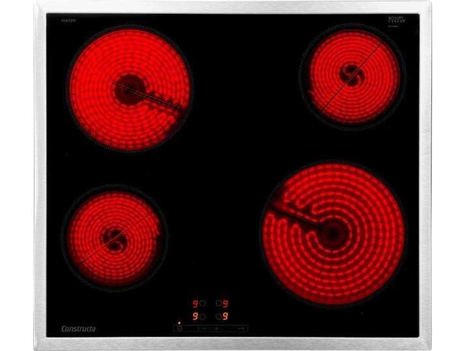Click the Constructa brand logo
The height and width of the screenshot is (351, 466).
tap(79, 329)
